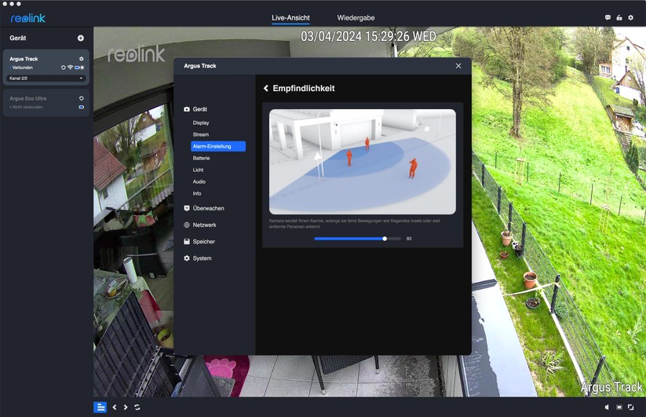
Task: Click the auto-cycle views loop icon
Action: click(137, 407)
